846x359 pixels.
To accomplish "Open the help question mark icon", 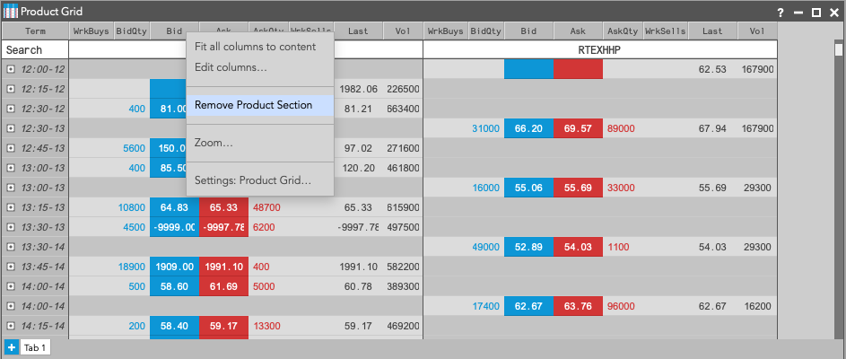I will [781, 13].
